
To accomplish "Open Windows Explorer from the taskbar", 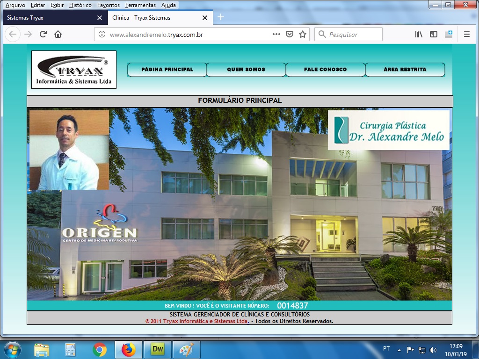I will [42, 350].
